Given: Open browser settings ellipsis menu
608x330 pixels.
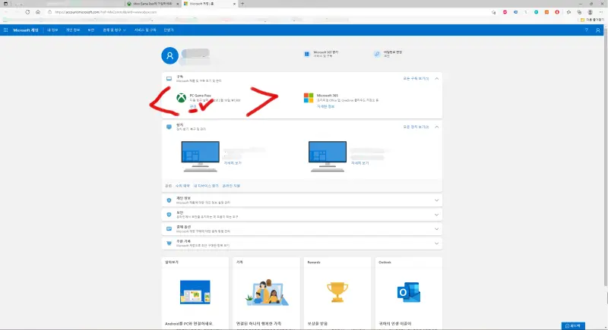Looking at the screenshot, I should (600, 12).
